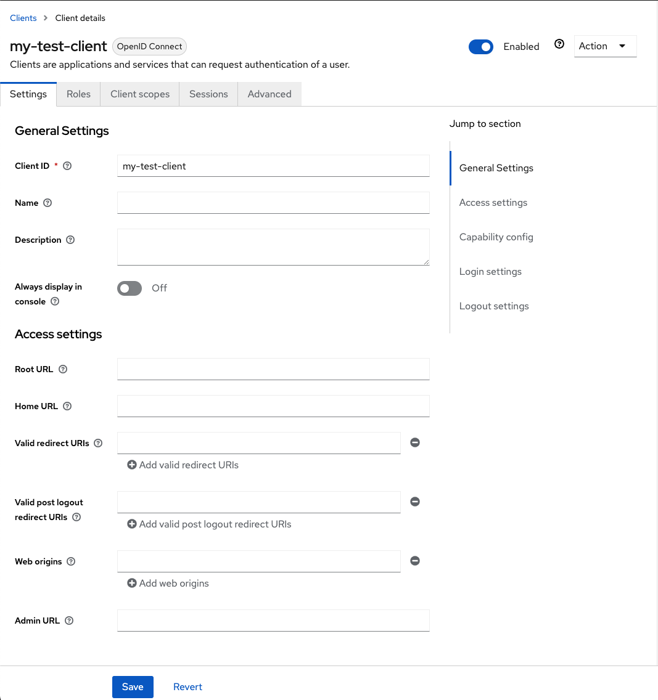The height and width of the screenshot is (700, 658).
Task: Focus the Home URL input field
Action: click(273, 406)
